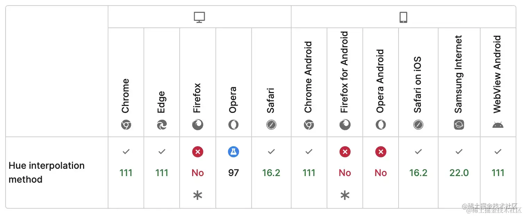Viewport: 524px width, 216px height.
Task: Click the WebView Android robot icon
Action: tap(498, 125)
